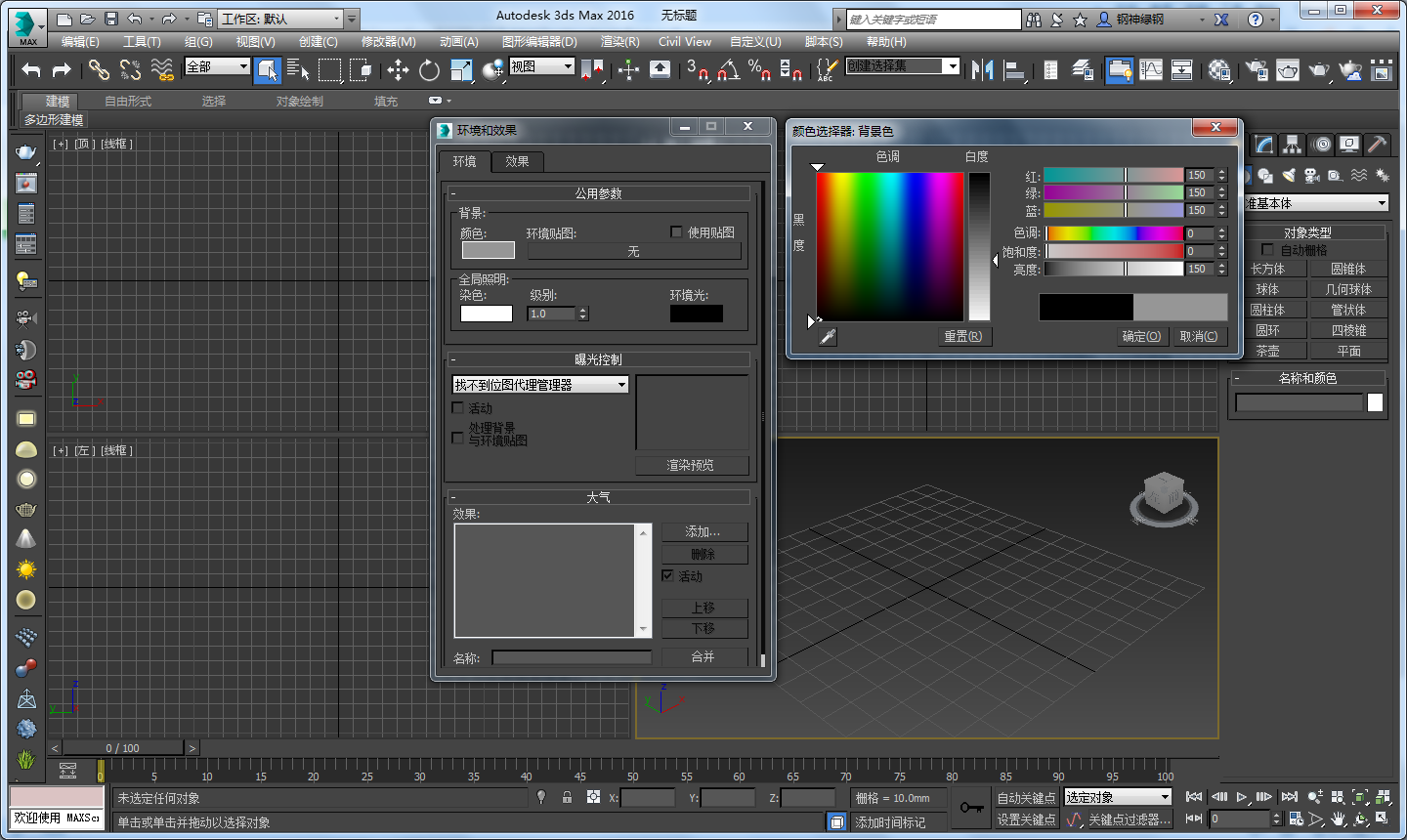Open the 修改器(M) menu
This screenshot has width=1407, height=840.
(389, 42)
